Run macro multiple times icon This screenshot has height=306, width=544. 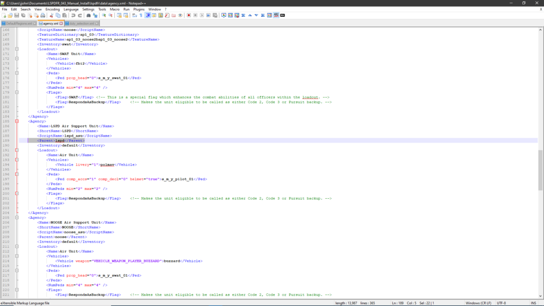click(x=208, y=15)
